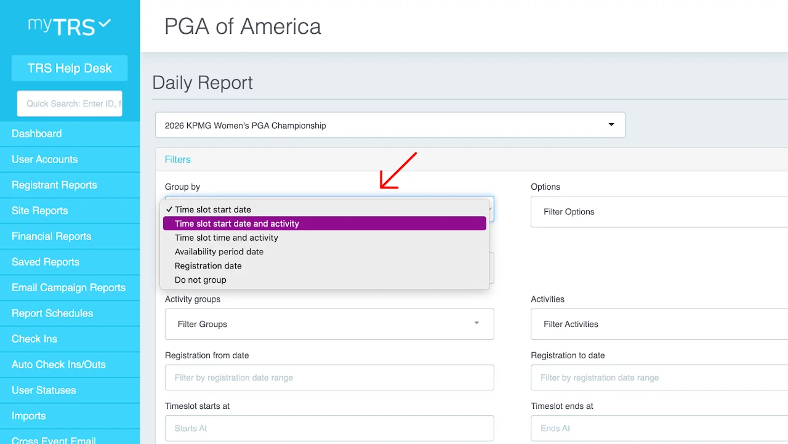This screenshot has height=444, width=788.
Task: Select 'Time slot start date and activity'
Action: [324, 224]
